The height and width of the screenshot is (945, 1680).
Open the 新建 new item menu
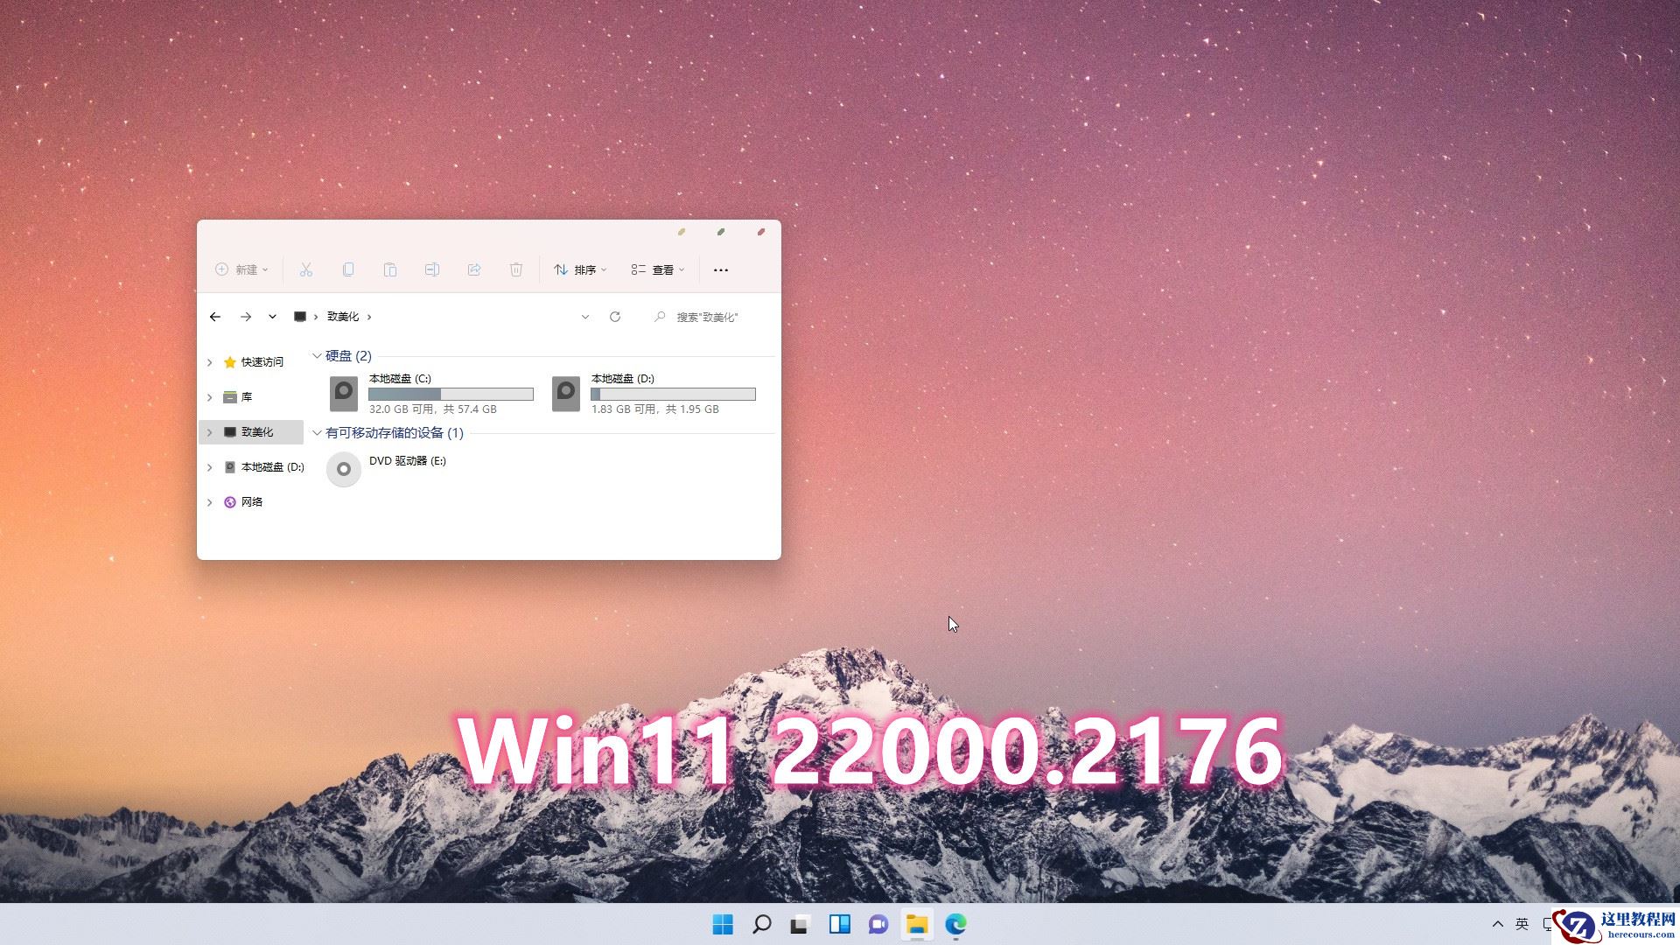241,269
